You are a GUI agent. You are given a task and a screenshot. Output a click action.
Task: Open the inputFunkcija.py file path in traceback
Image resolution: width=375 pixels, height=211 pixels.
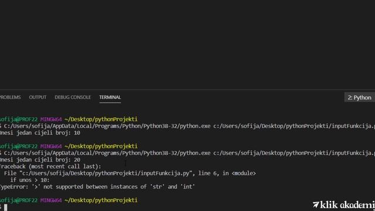tap(105, 173)
